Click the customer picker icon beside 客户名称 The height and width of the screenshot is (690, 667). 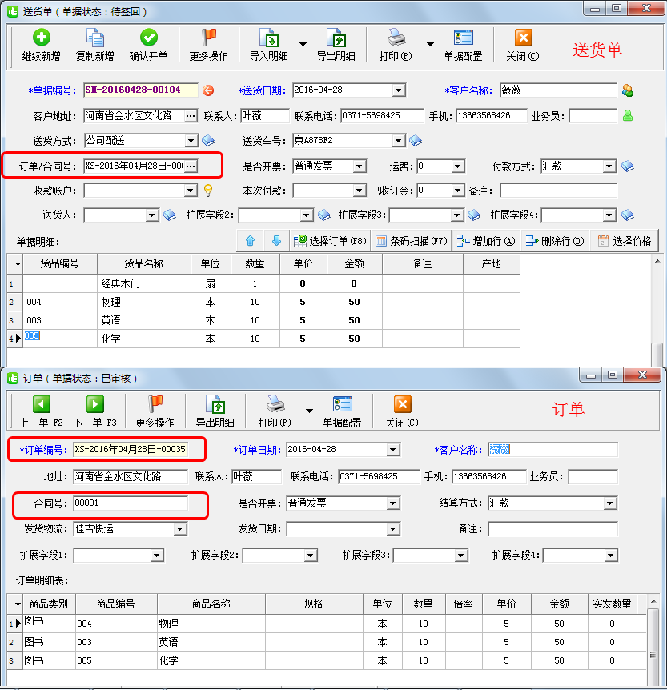(627, 90)
